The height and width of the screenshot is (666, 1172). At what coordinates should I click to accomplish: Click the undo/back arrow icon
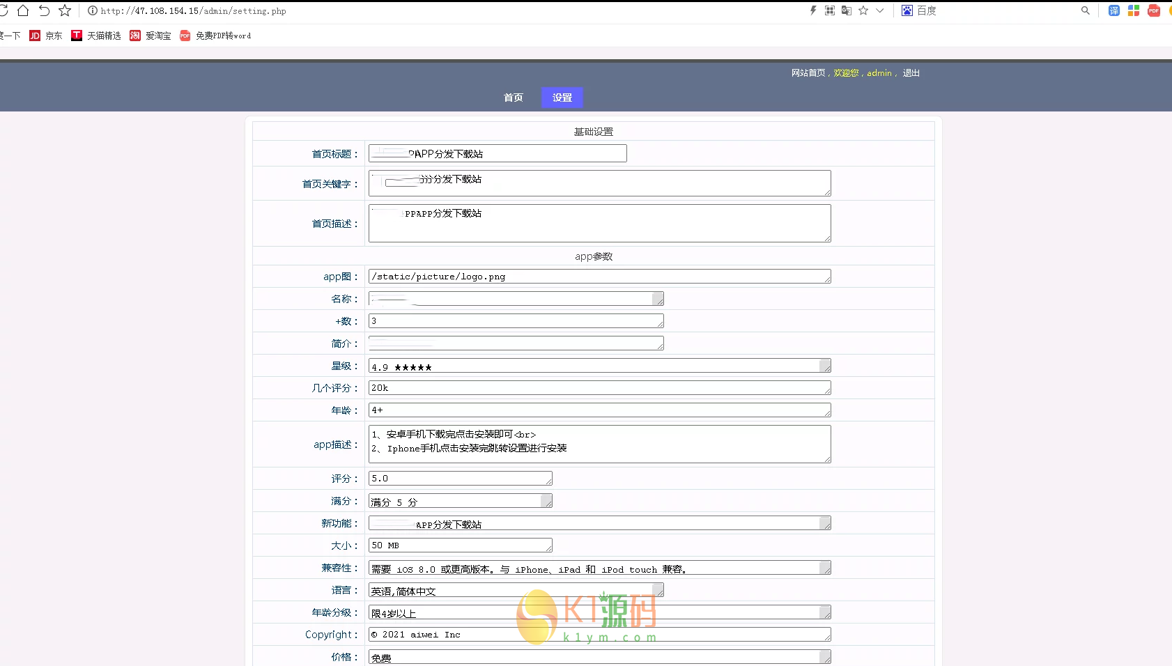[44, 10]
